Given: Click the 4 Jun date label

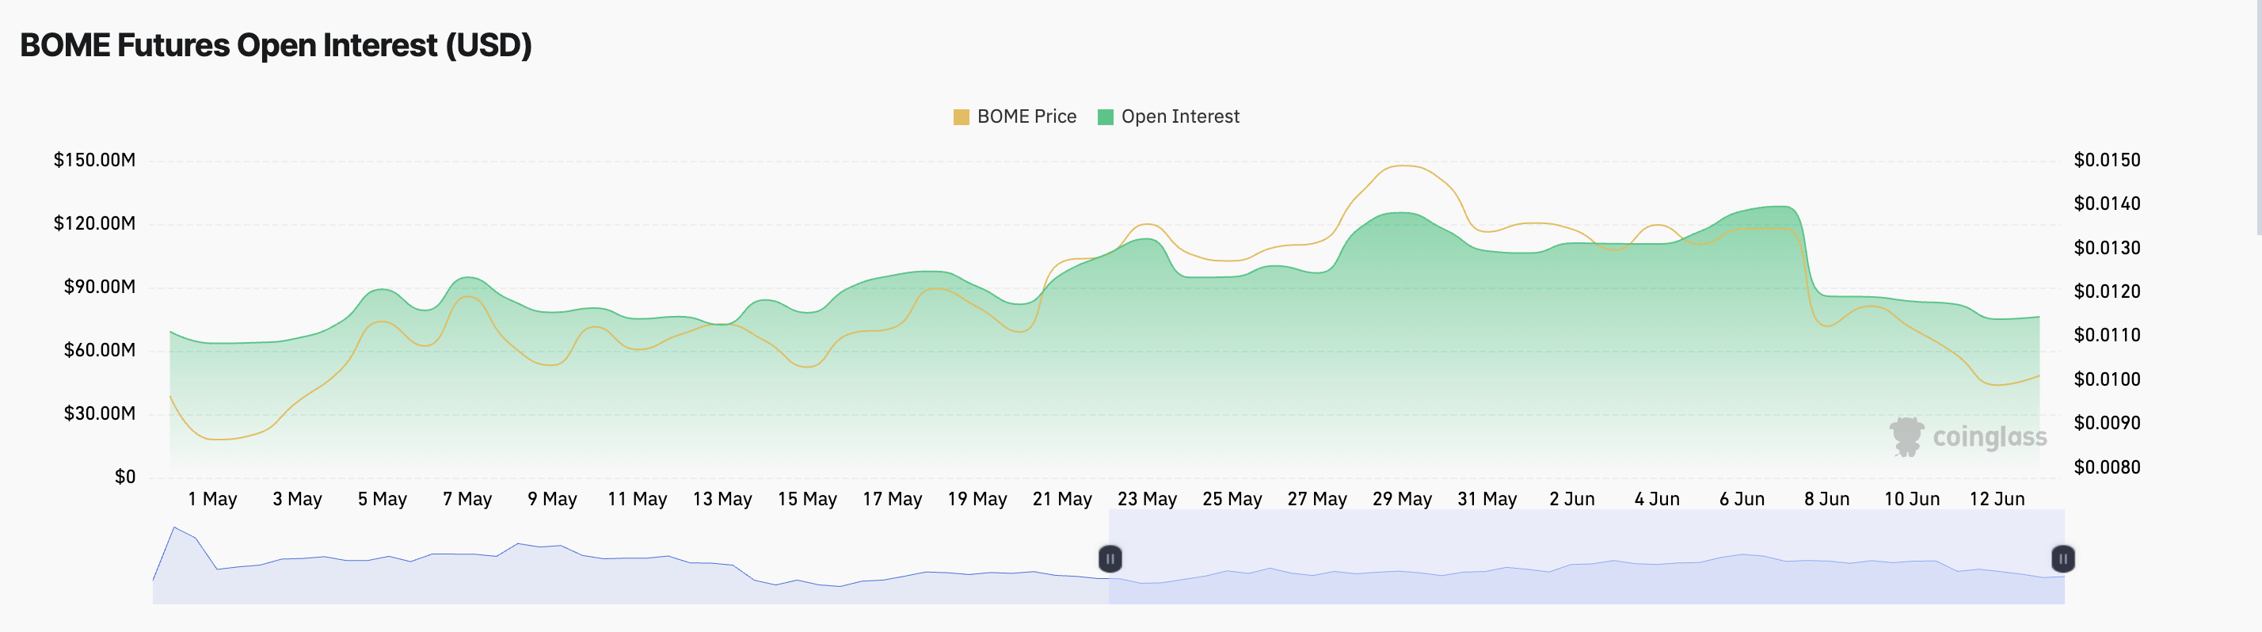Looking at the screenshot, I should 1657,500.
